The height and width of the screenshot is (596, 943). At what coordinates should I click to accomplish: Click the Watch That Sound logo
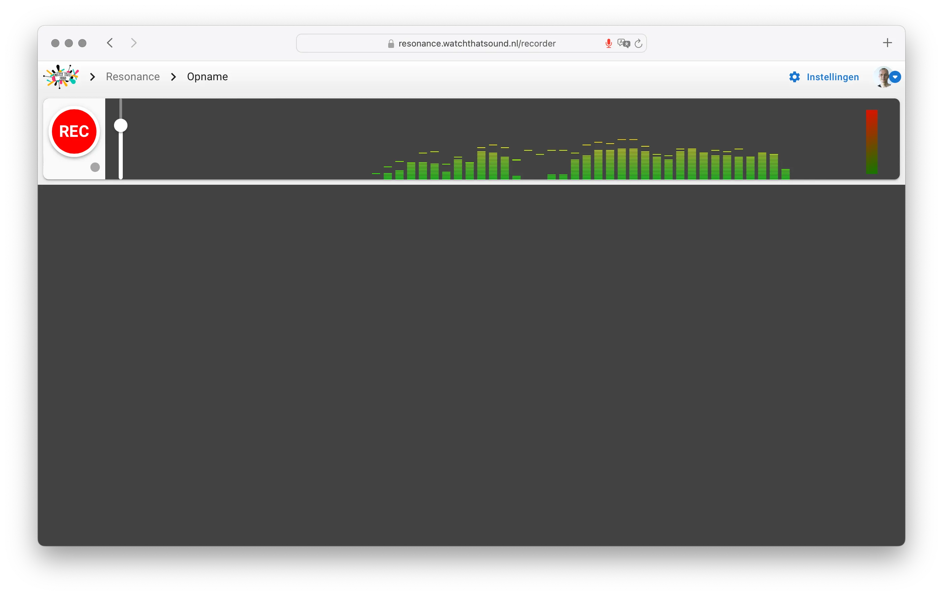[x=61, y=77]
